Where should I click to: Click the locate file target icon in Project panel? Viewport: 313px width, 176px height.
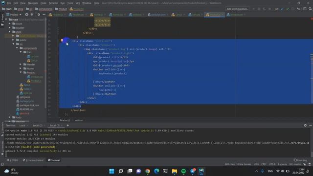pyautogui.click(x=26, y=15)
